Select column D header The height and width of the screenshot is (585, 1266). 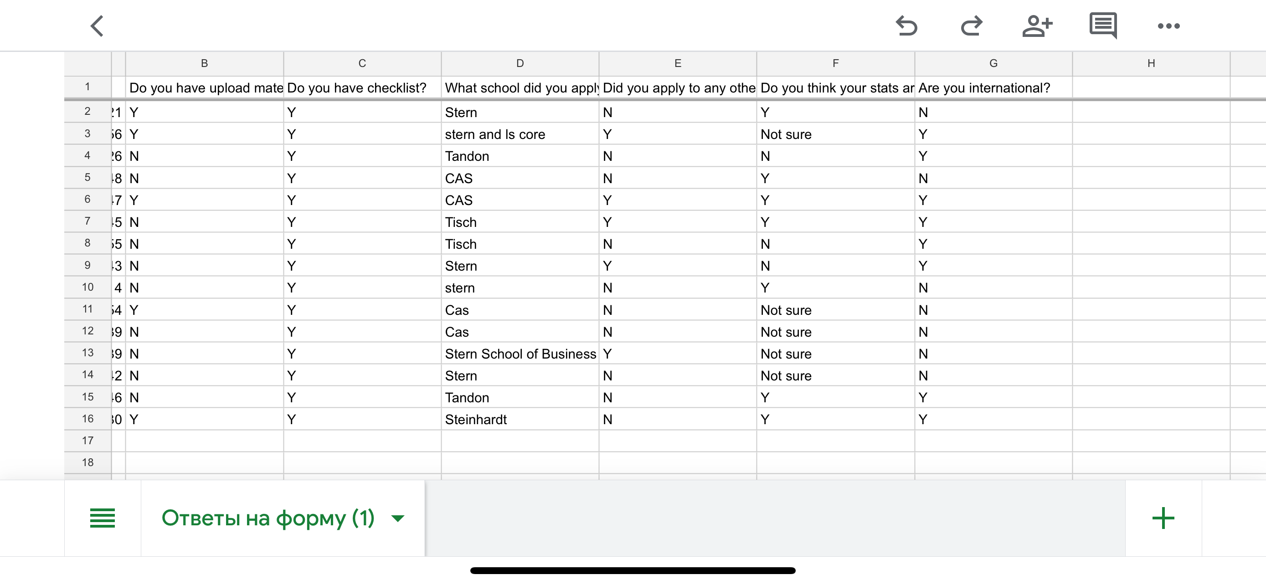click(520, 63)
